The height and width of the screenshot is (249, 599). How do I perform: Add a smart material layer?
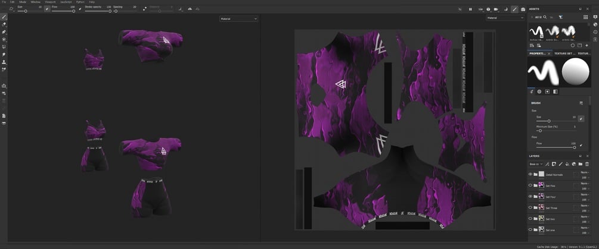pyautogui.click(x=573, y=164)
